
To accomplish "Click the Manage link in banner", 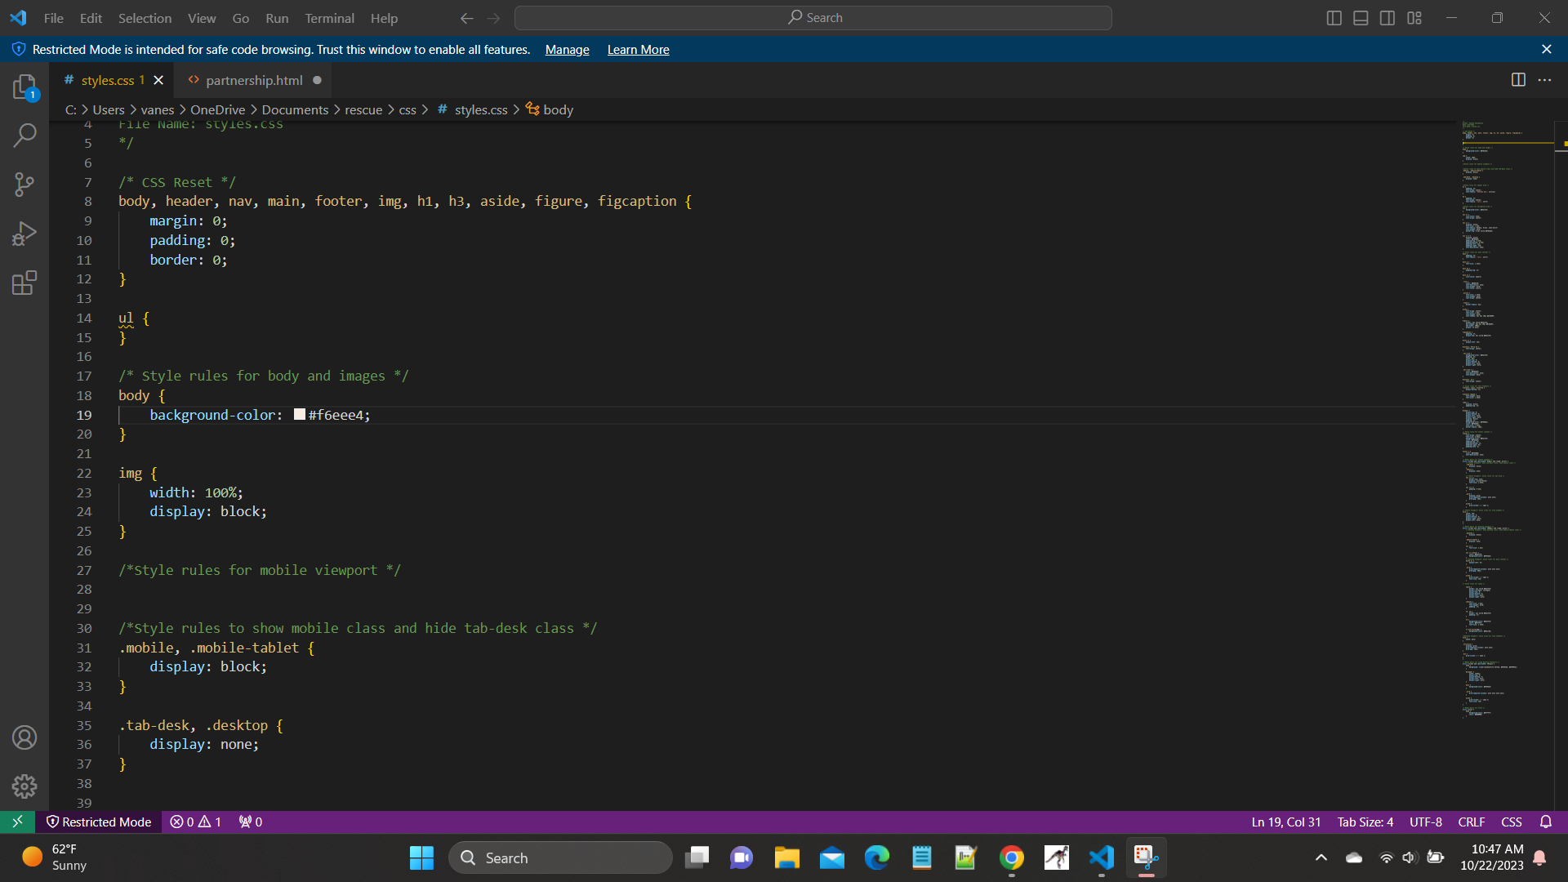I will 567,50.
